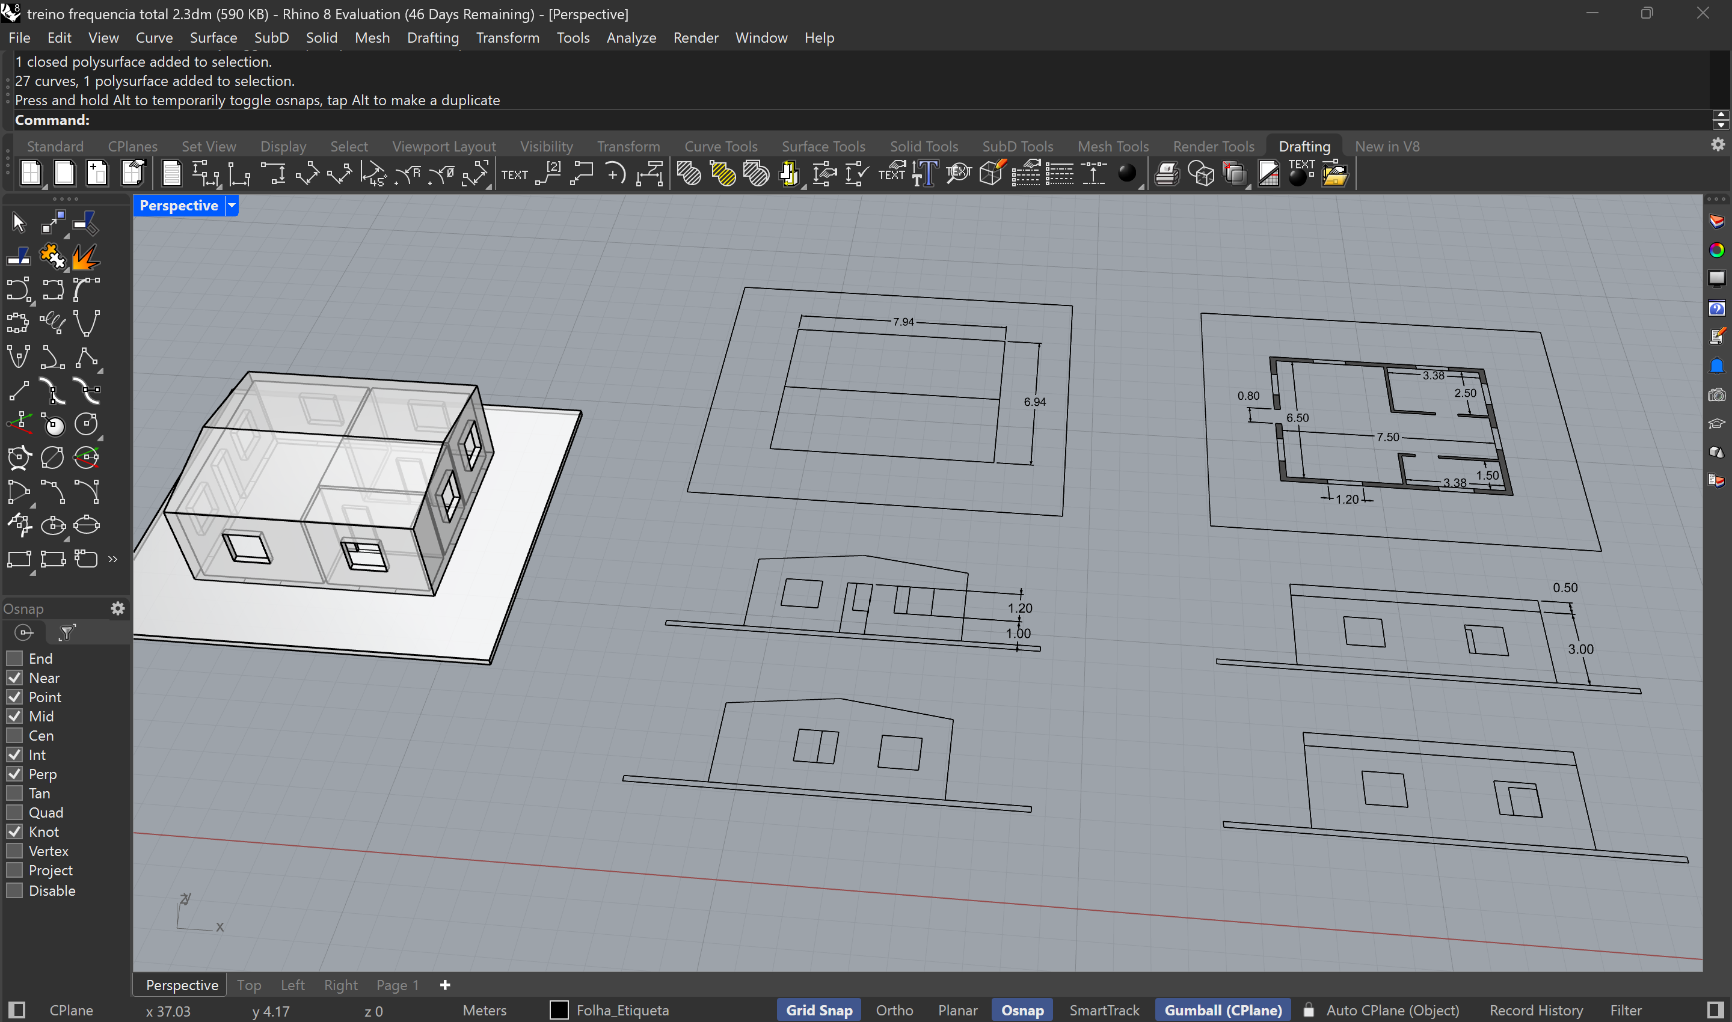Open the Perspective viewport title dropdown
This screenshot has height=1022, width=1732.
(232, 205)
